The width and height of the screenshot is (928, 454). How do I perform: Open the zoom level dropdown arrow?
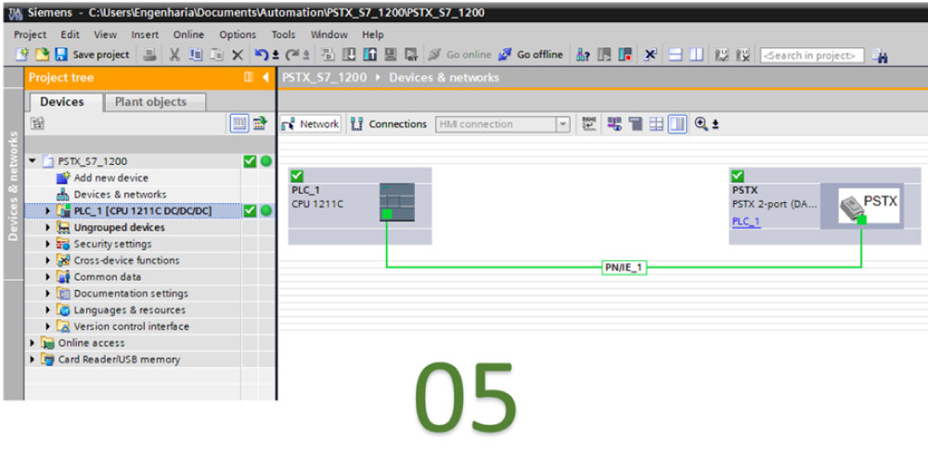[715, 124]
